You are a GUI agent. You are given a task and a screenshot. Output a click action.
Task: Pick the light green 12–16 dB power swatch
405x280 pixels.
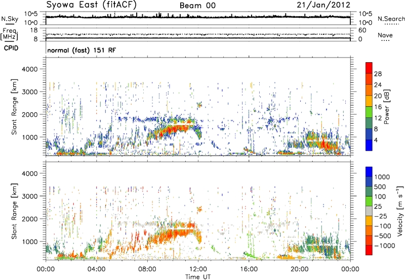[369, 112]
